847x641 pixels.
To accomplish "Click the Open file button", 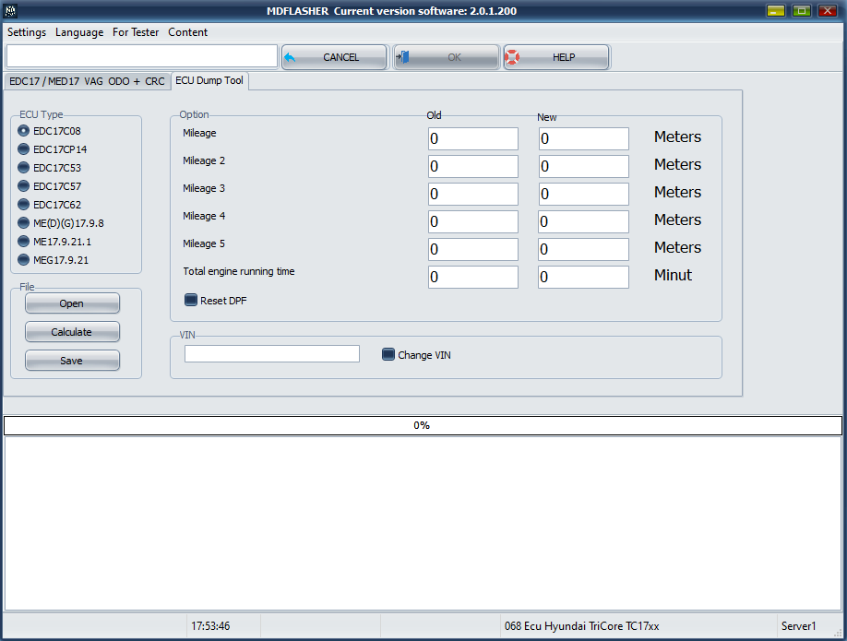I will (72, 303).
